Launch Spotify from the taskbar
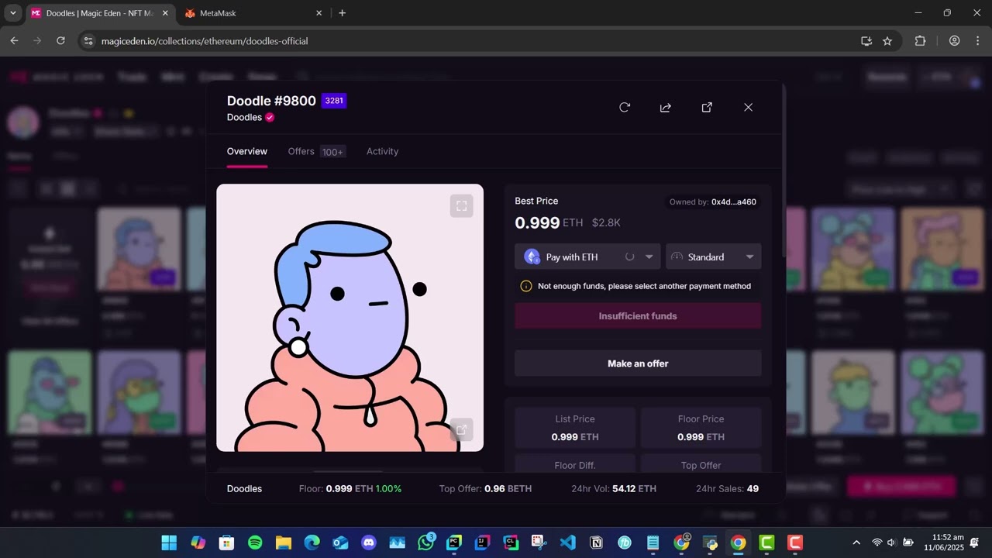The image size is (992, 558). click(255, 542)
